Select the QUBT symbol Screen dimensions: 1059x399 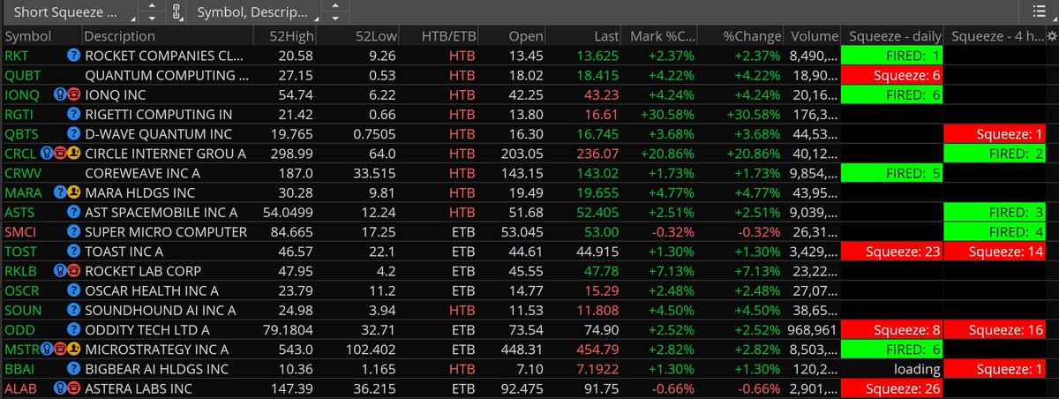(x=21, y=75)
